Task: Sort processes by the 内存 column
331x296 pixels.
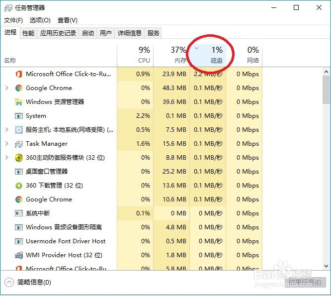Action: click(171, 56)
